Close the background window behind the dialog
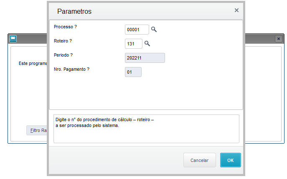Screen dimensions: 287x179 click(278, 39)
